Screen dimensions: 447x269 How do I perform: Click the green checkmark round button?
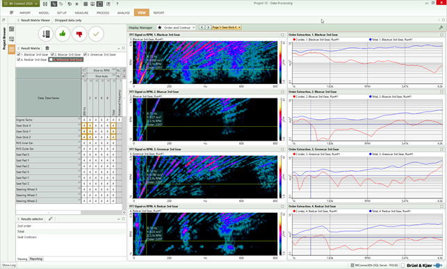[x=96, y=34]
